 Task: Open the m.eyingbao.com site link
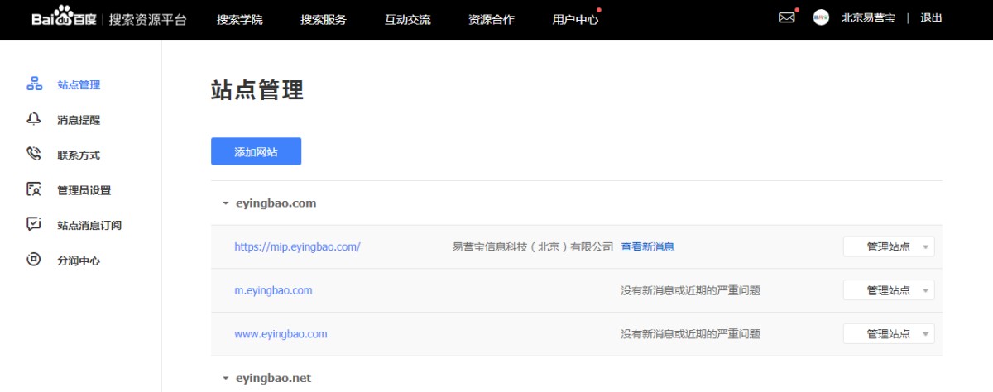273,290
